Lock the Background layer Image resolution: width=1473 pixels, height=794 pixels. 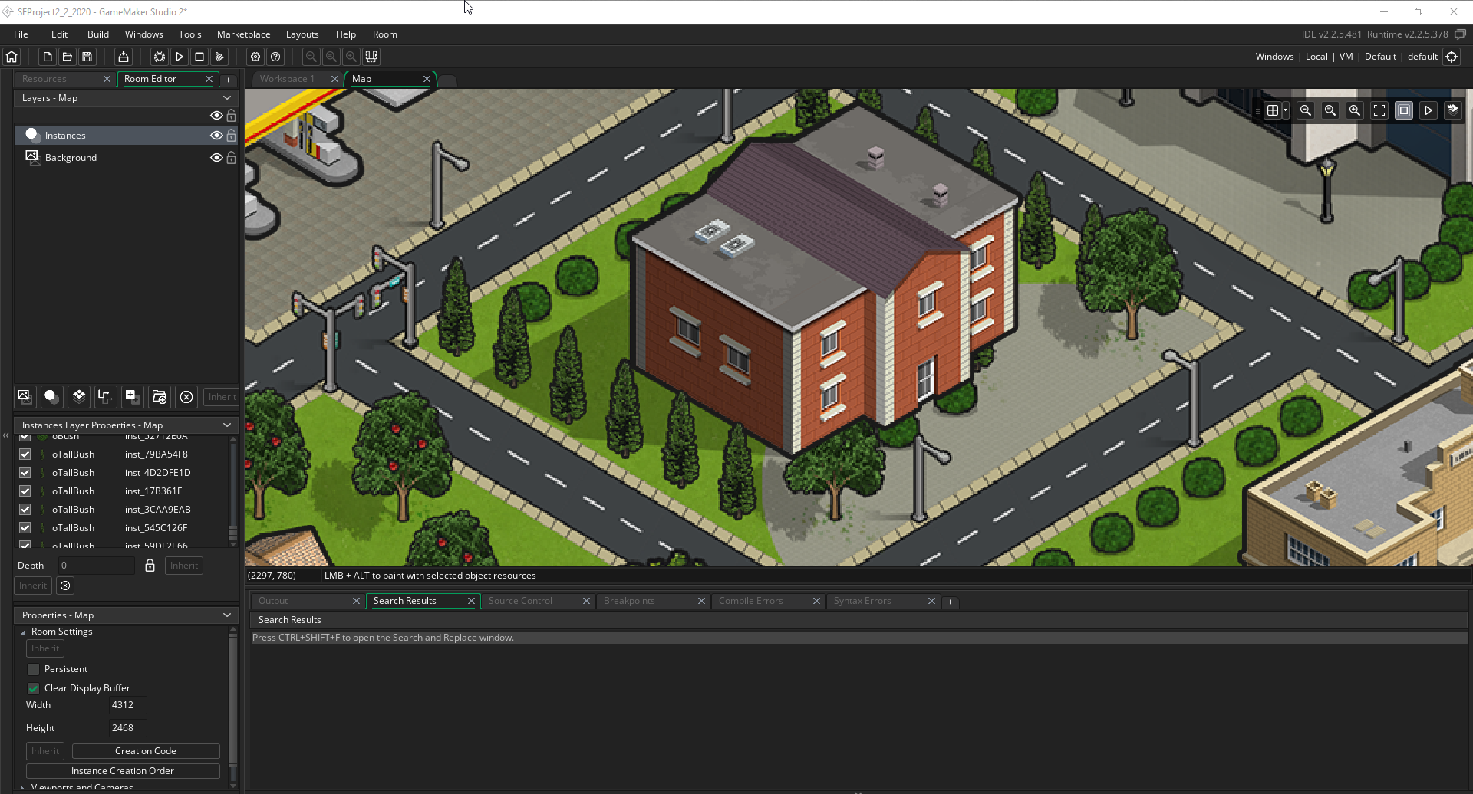pos(231,158)
